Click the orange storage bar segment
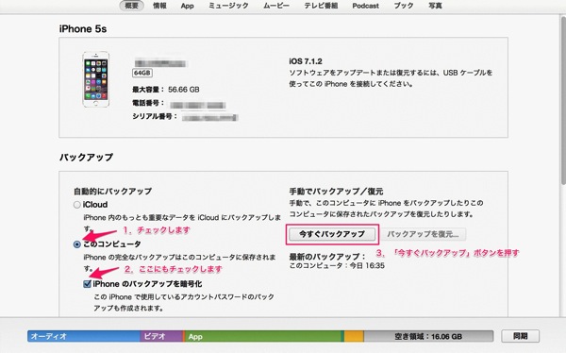This screenshot has height=353, width=566. point(354,336)
